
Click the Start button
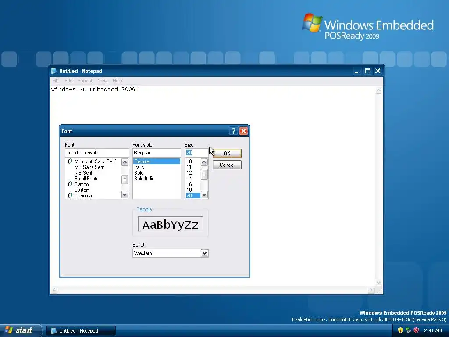(21, 330)
